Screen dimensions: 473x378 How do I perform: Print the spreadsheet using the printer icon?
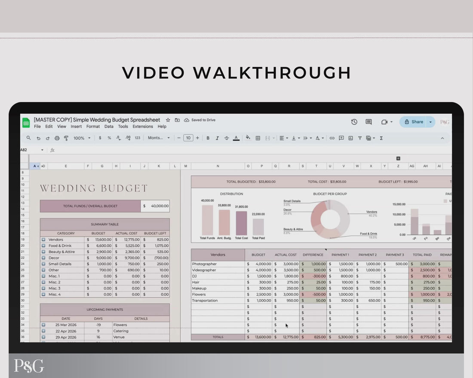[57, 138]
